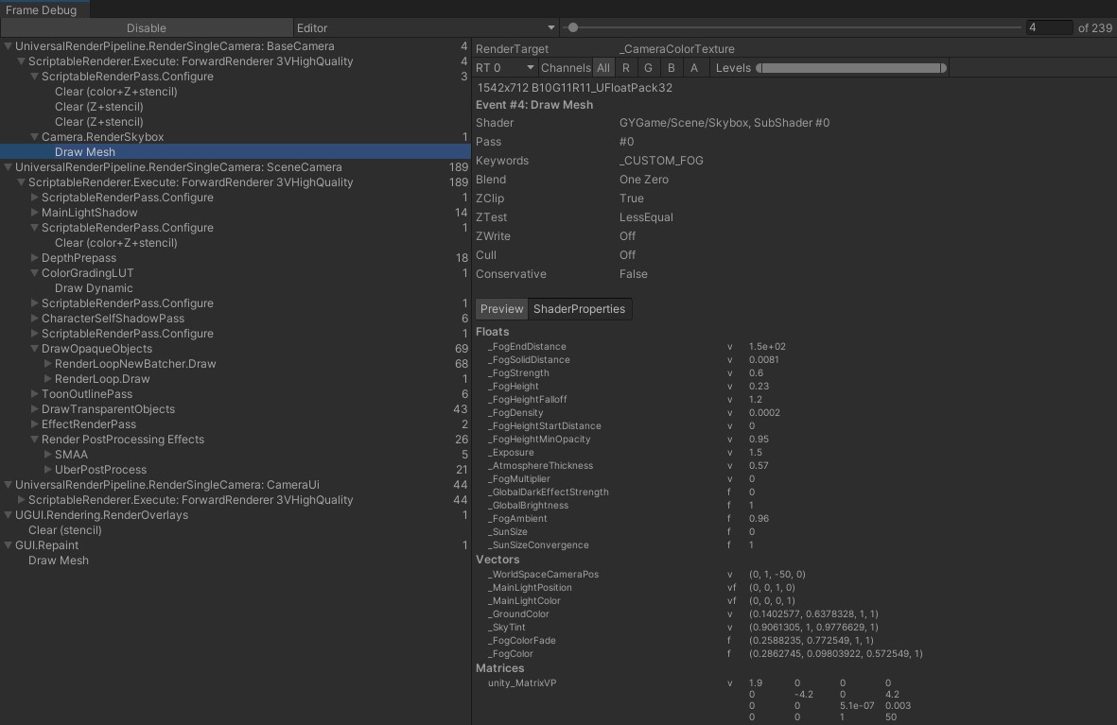The height and width of the screenshot is (725, 1117).
Task: Collapse Render PostProcessing Effects node
Action: coord(34,440)
